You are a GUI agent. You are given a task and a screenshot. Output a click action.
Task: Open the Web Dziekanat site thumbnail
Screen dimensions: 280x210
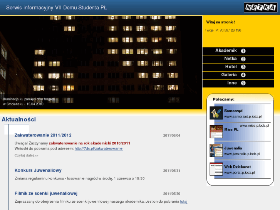coord(216,169)
